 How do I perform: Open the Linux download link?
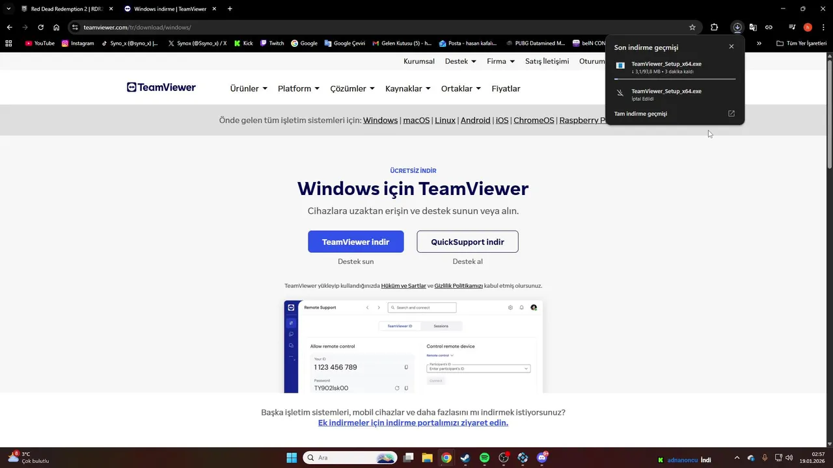click(445, 120)
